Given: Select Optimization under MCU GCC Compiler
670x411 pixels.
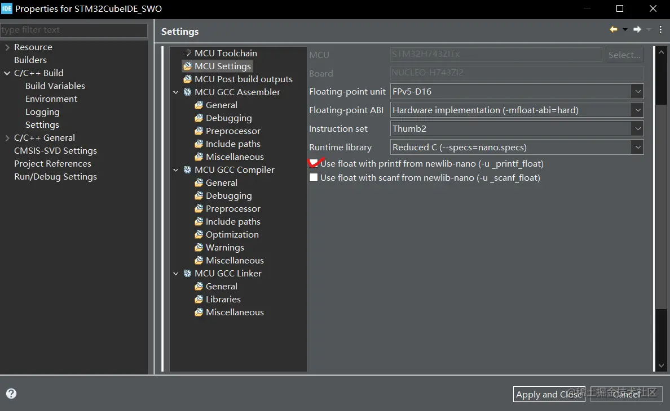Looking at the screenshot, I should (x=232, y=235).
